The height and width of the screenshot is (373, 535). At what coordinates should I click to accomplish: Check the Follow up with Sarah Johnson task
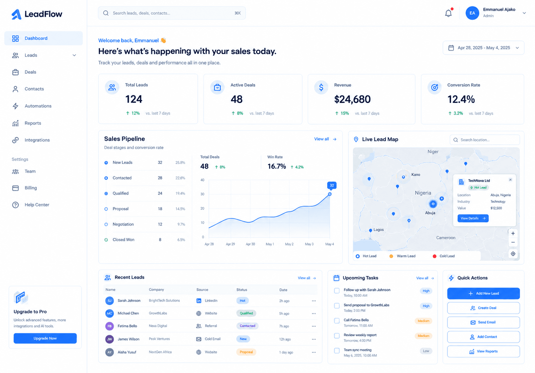[x=337, y=291]
